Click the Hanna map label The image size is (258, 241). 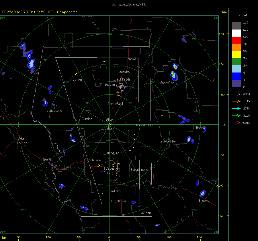(x=200, y=128)
